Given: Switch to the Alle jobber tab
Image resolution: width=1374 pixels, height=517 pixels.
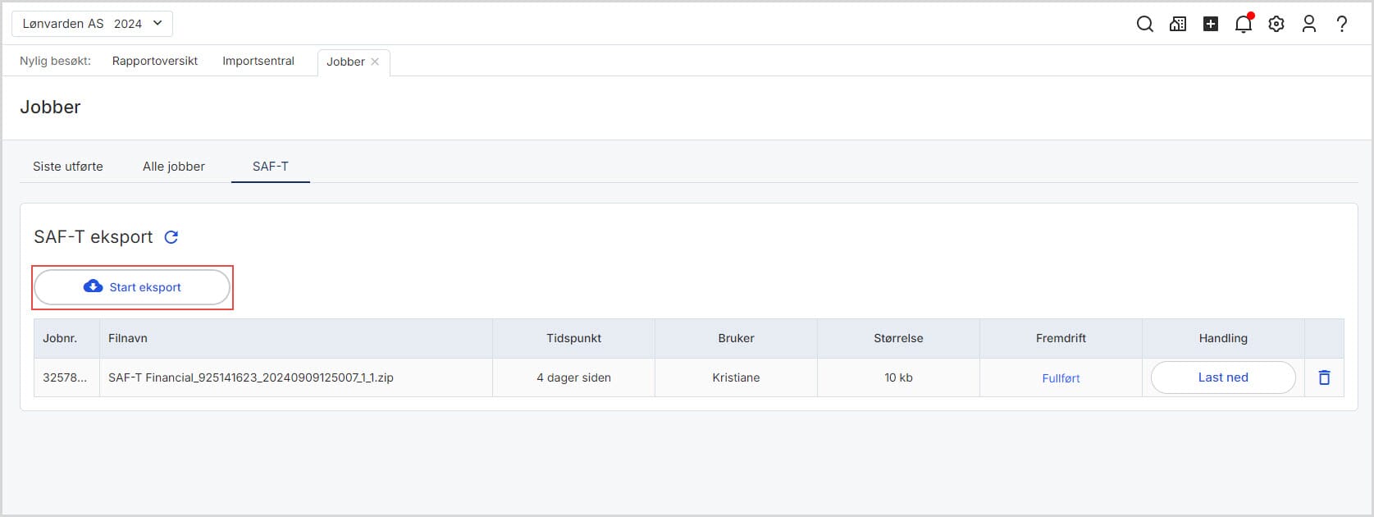Looking at the screenshot, I should tap(174, 167).
